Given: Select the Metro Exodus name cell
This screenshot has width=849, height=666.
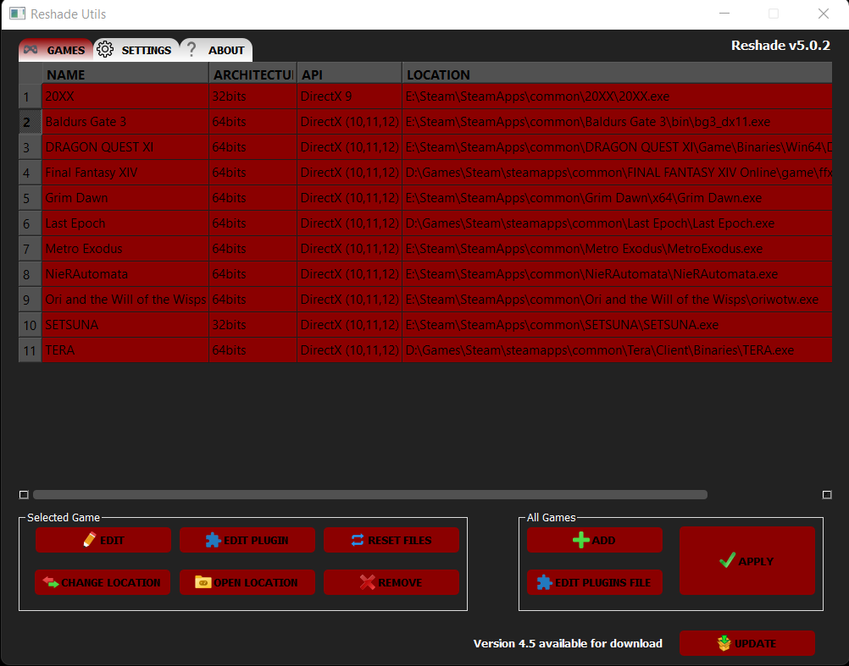Looking at the screenshot, I should tap(125, 249).
